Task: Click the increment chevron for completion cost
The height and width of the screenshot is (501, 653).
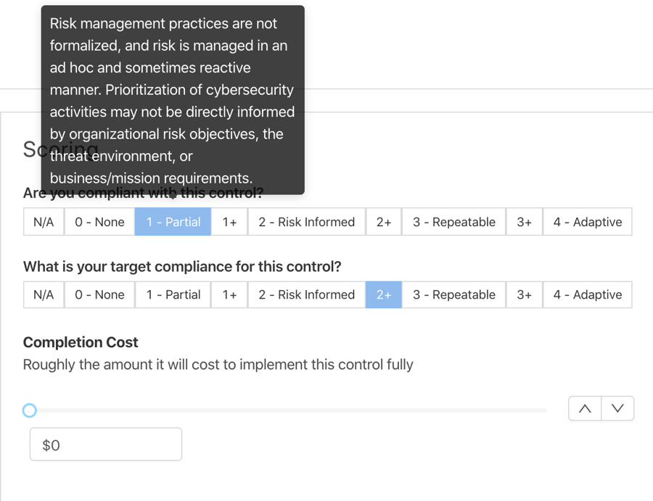Action: click(585, 408)
